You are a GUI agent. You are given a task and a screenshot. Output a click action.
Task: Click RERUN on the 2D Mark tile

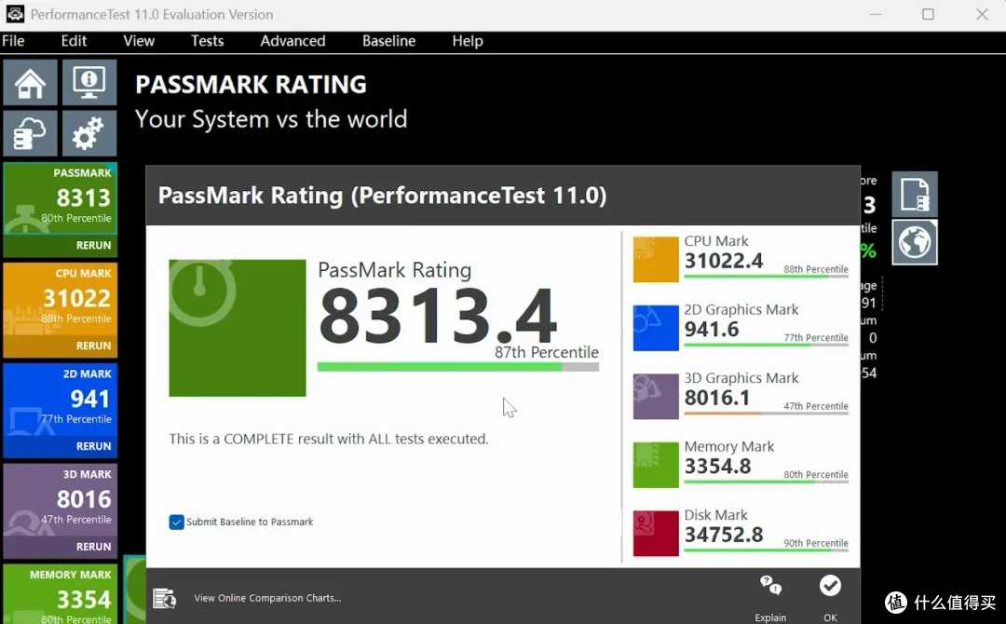point(94,446)
